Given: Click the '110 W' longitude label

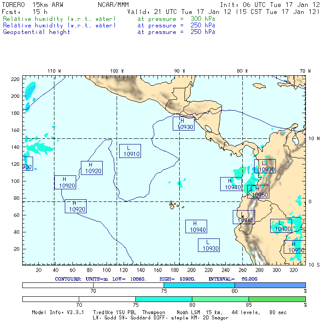Looking at the screenshot, I should click(x=54, y=71).
